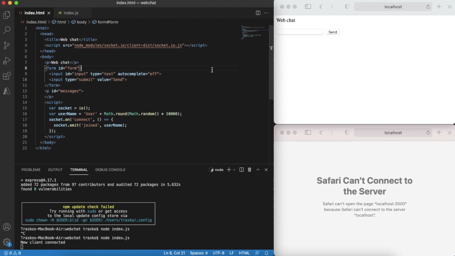Open the Accounts menu icon
The height and width of the screenshot is (256, 455).
click(7, 227)
